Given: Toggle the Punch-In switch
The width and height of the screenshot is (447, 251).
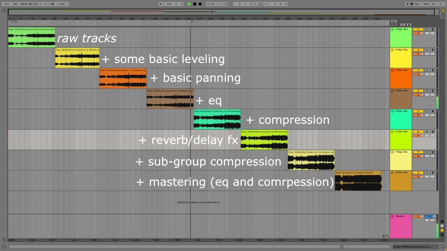Looking at the screenshot, I should coord(255,4).
